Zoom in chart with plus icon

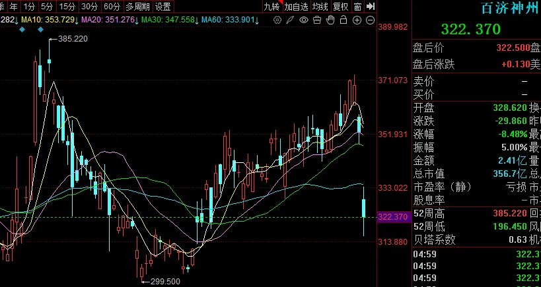[357, 20]
